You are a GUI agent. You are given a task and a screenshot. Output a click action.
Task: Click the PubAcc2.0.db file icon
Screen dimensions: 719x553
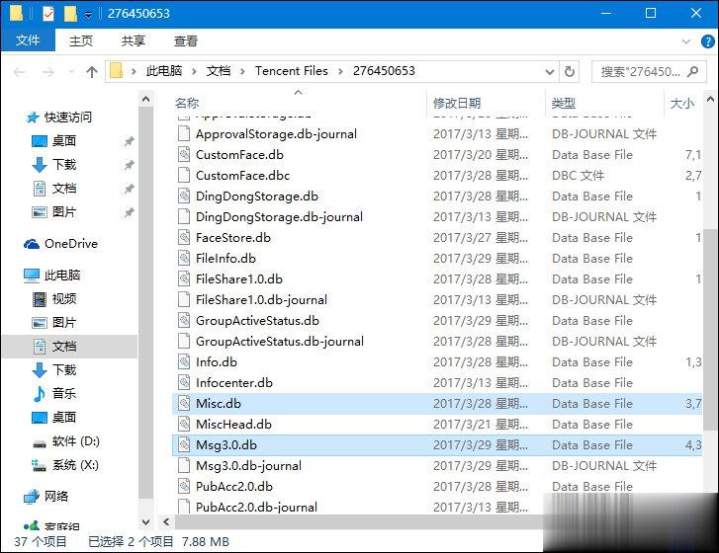[x=184, y=486]
